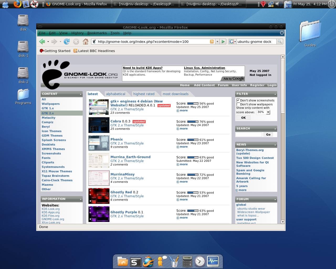Click the power button icon in top panel
The height and width of the screenshot is (269, 336).
click(332, 4)
